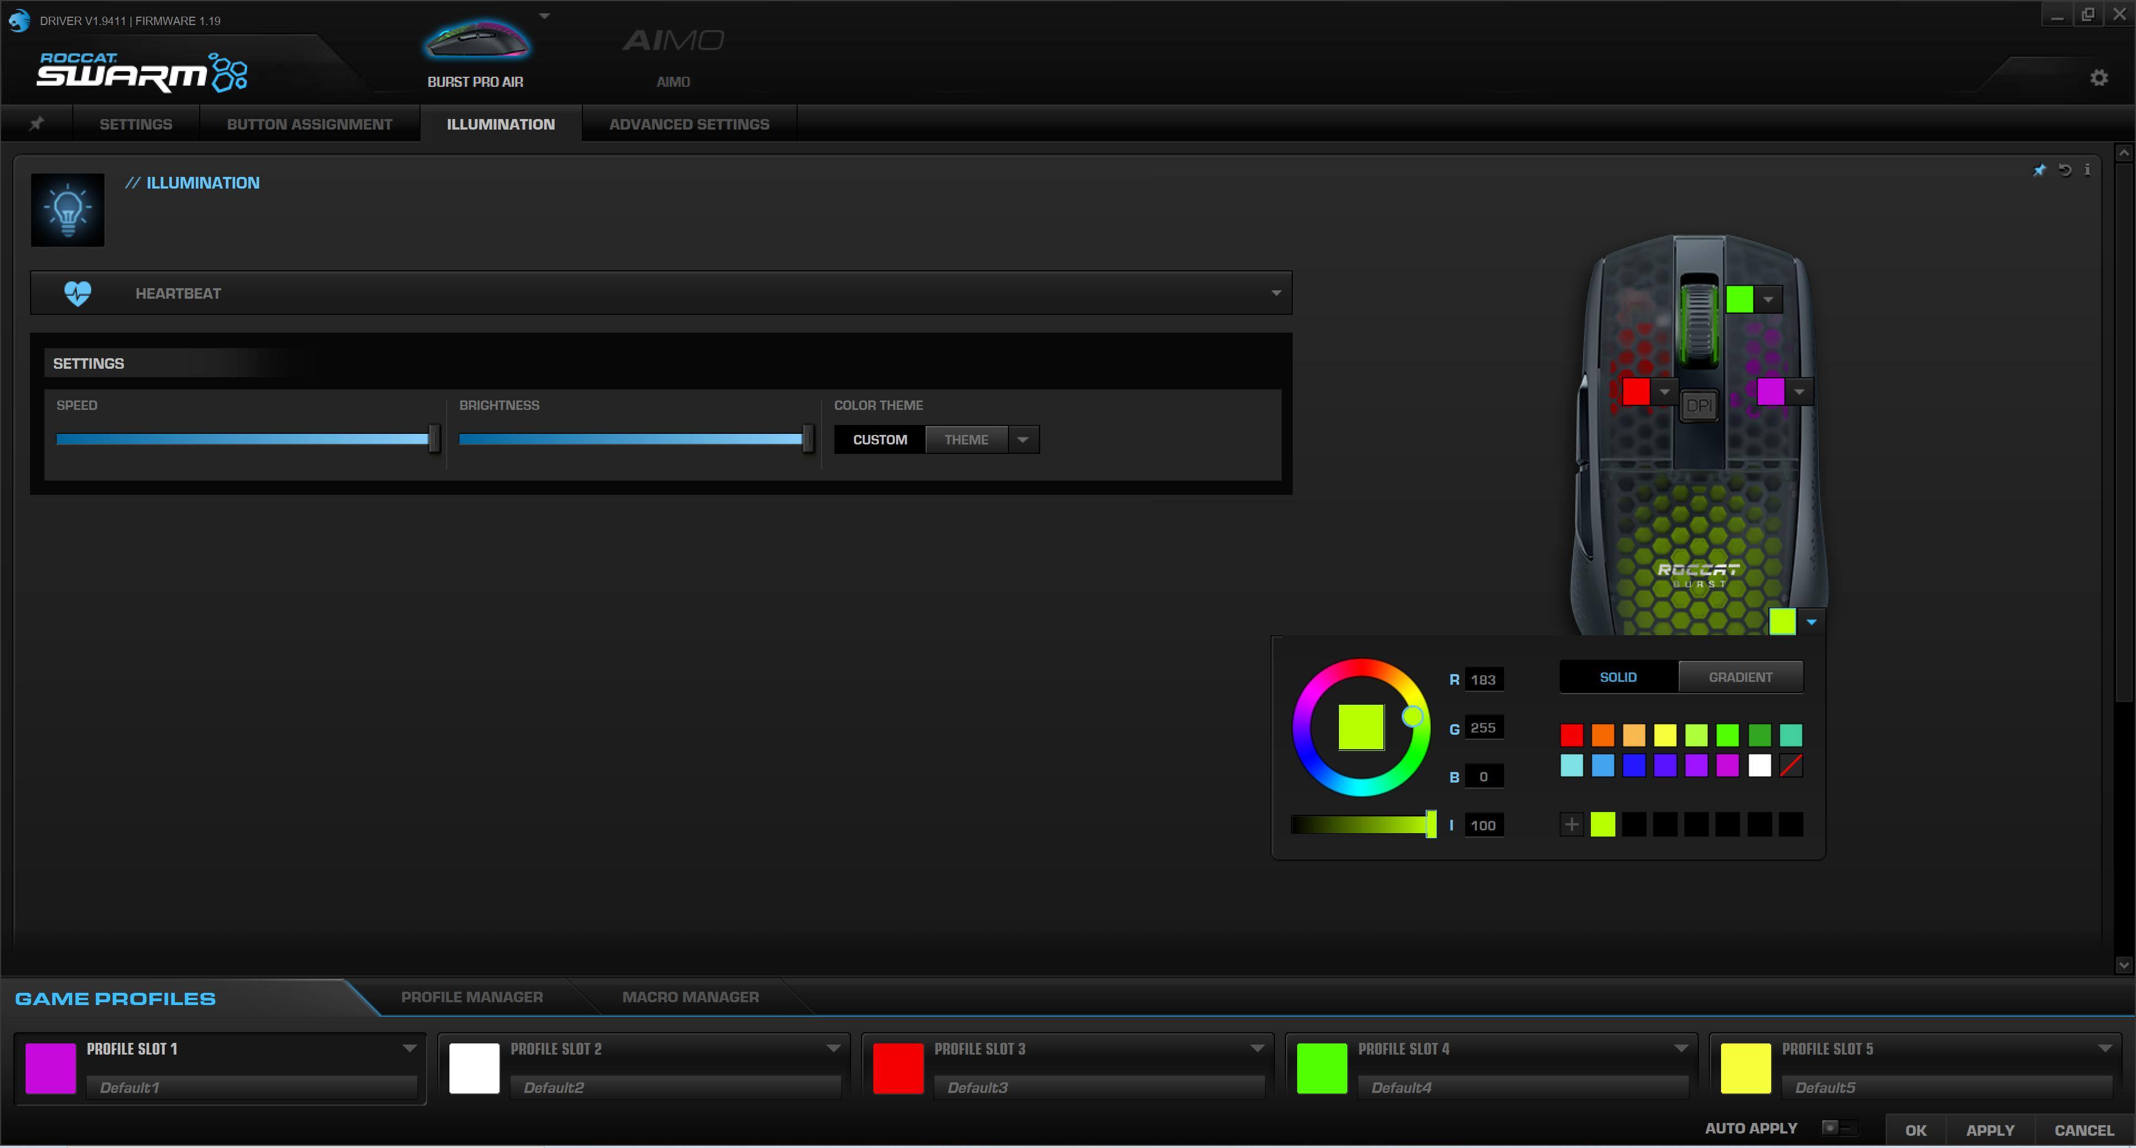Screen dimensions: 2136x1148
Task: Open the Heartbeat effect dropdown
Action: (1275, 294)
